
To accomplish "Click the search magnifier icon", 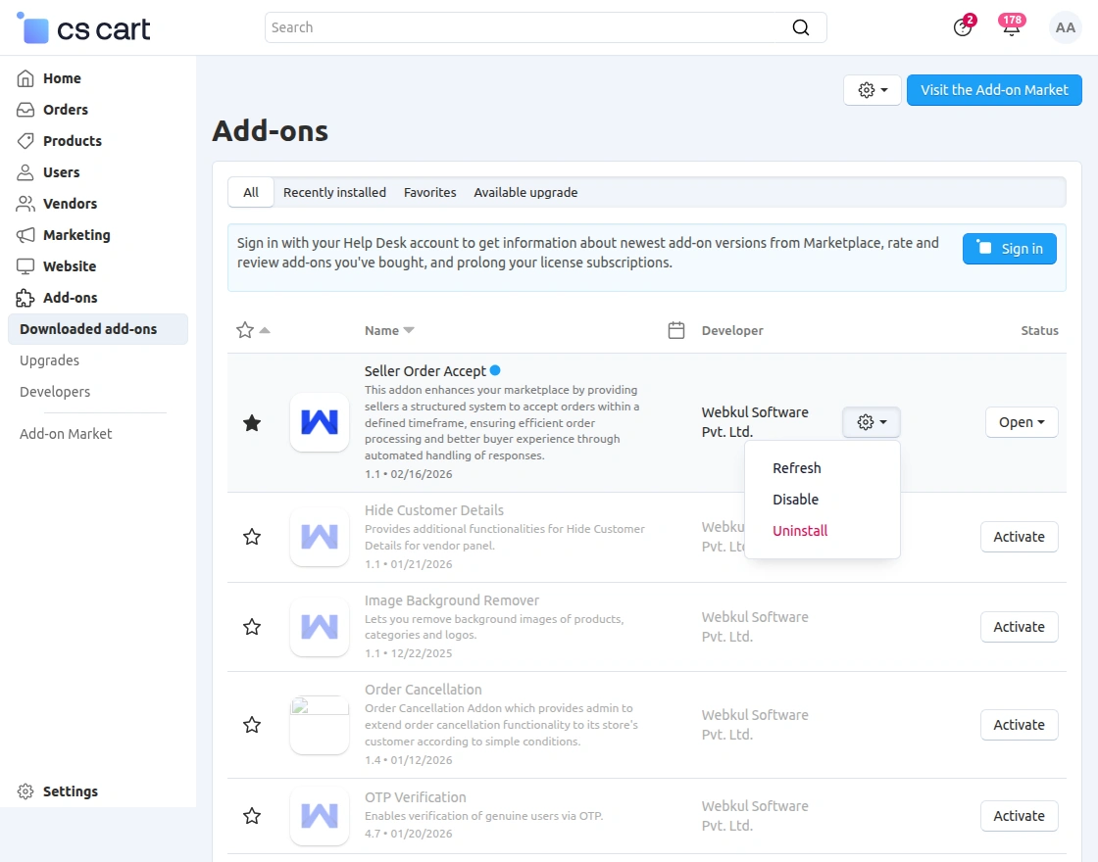I will click(x=801, y=27).
